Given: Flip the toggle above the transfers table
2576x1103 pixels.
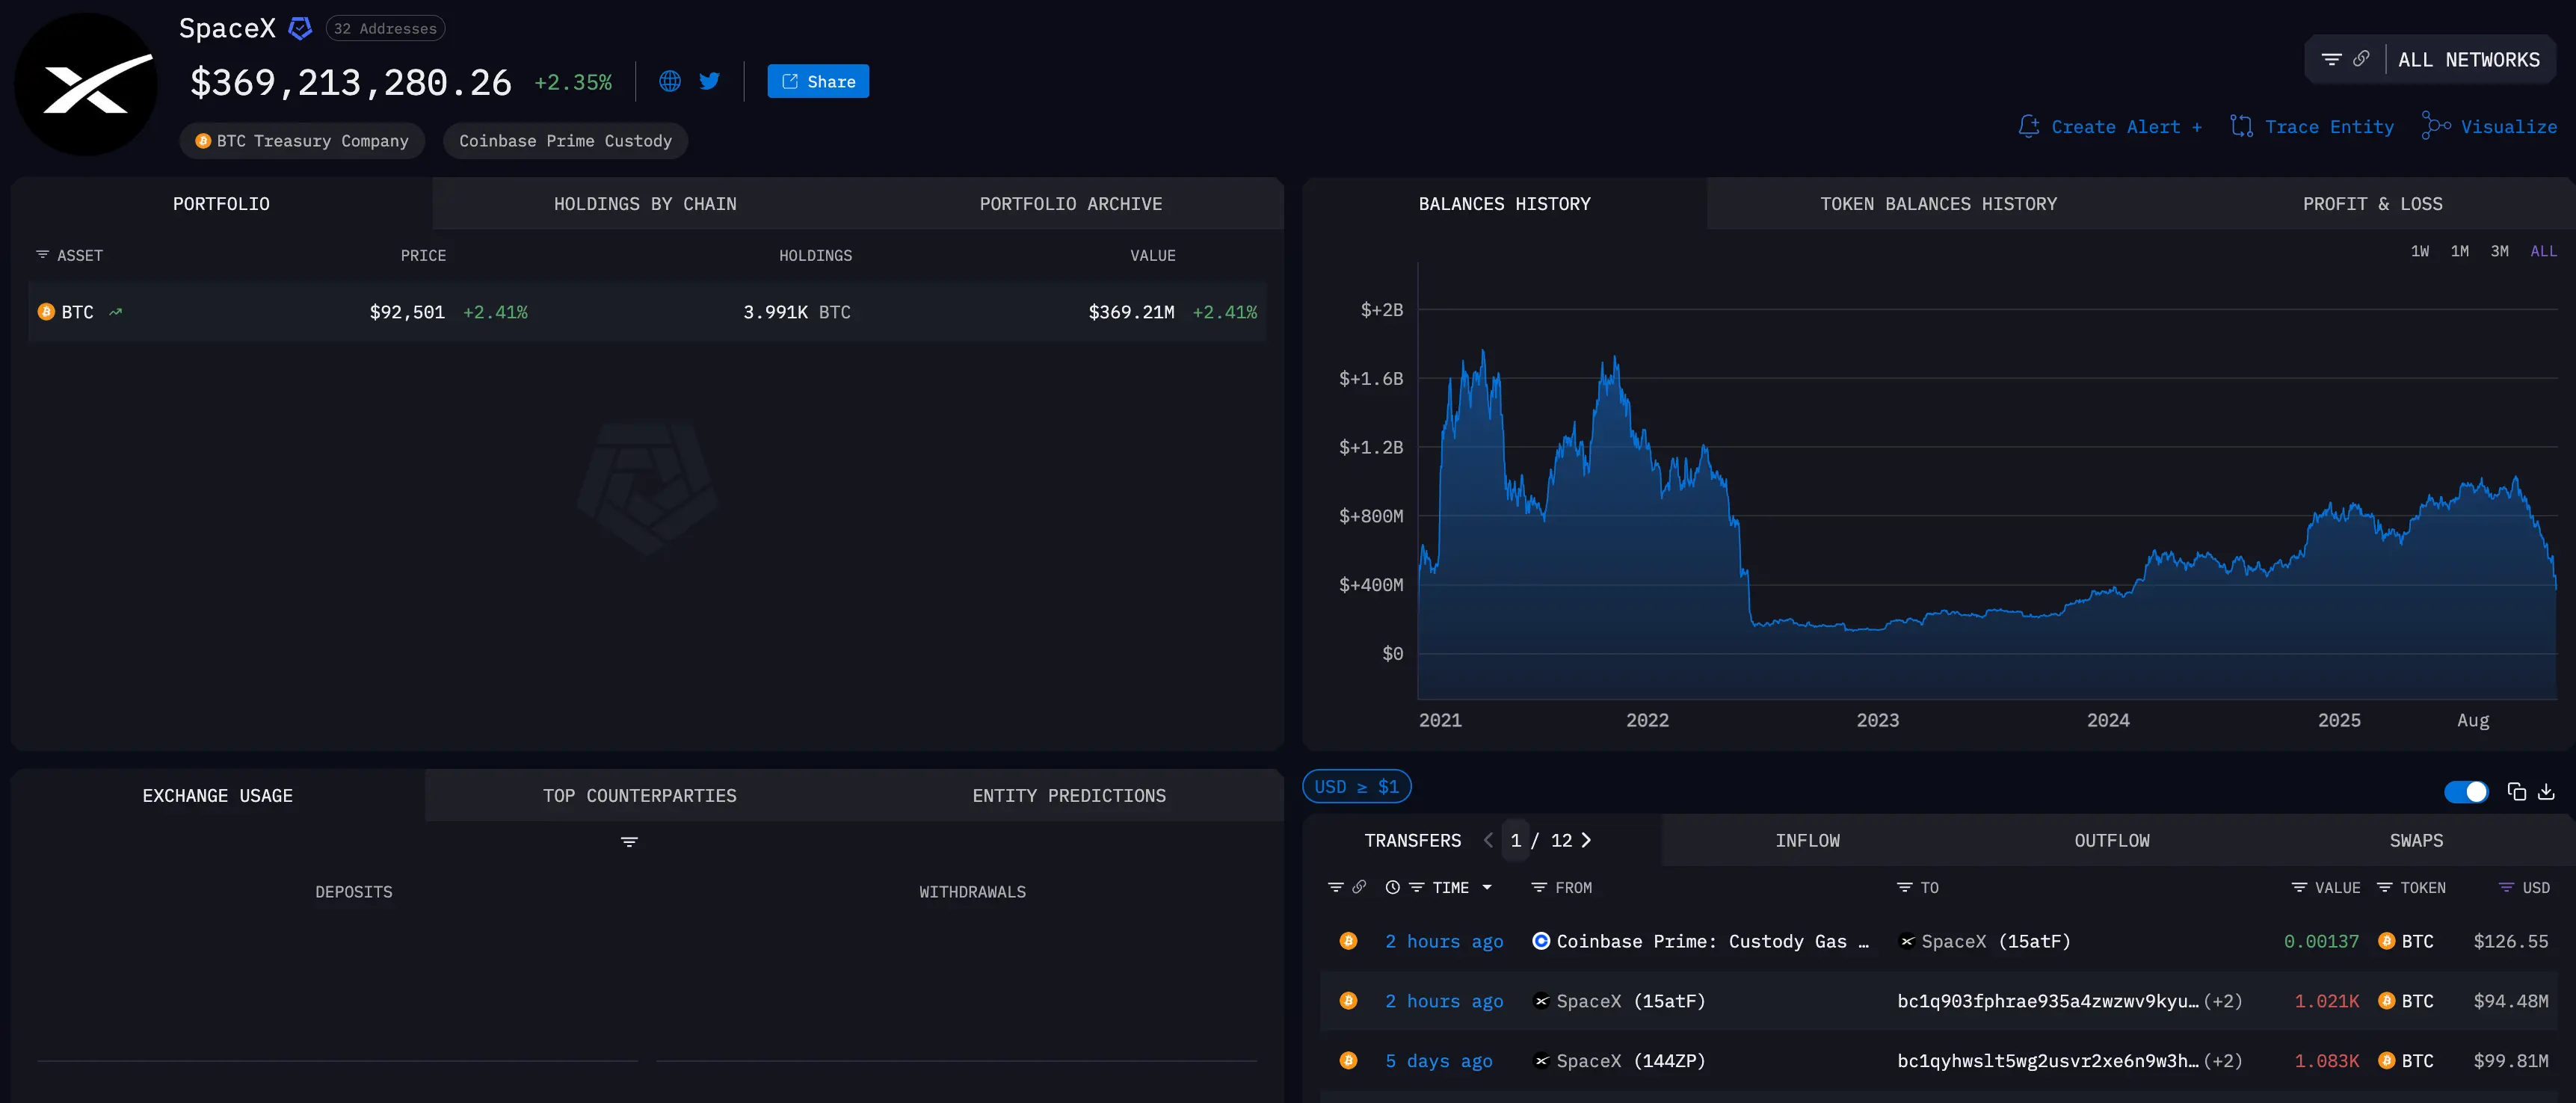Looking at the screenshot, I should 2466,791.
